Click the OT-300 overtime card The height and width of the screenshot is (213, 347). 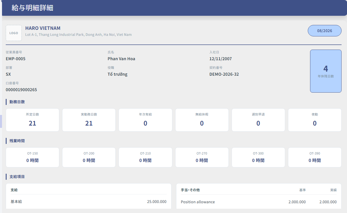258,157
